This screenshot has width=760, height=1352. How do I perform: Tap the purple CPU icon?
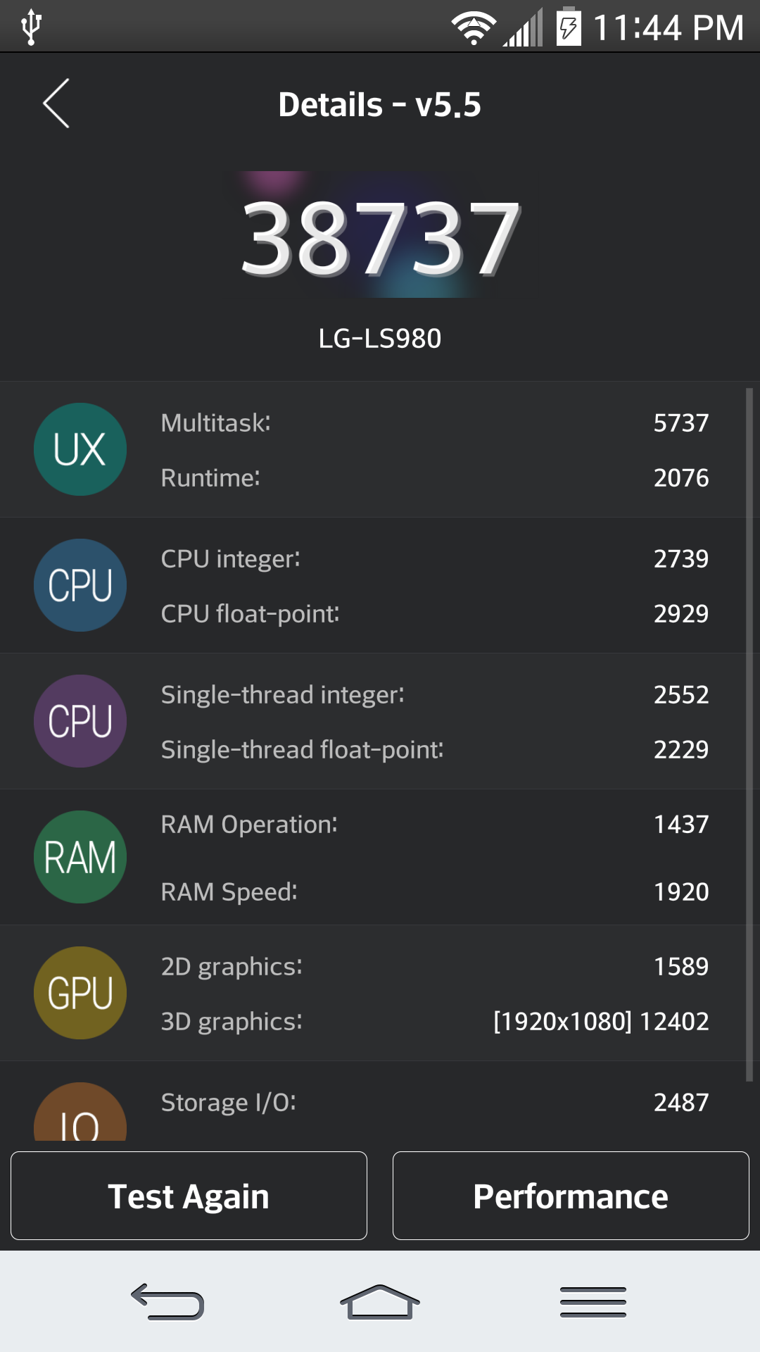click(80, 720)
